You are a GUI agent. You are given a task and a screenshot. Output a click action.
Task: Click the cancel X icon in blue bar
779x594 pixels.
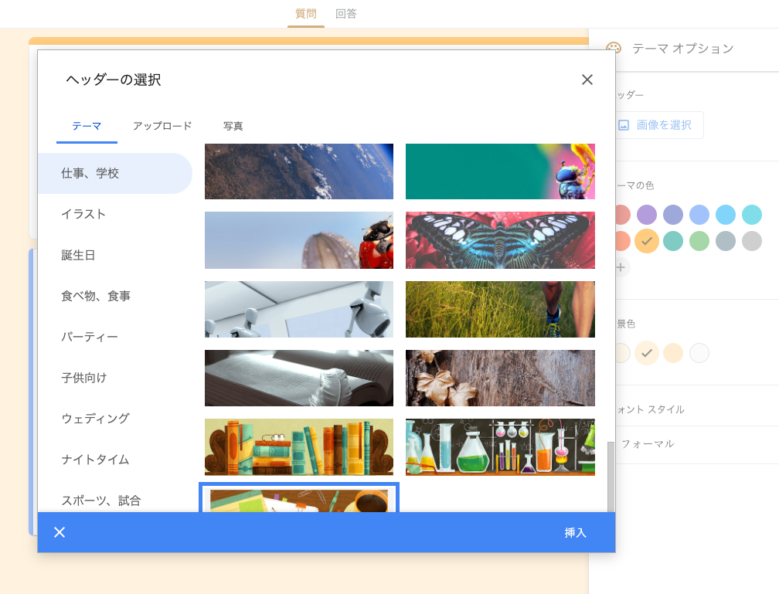pyautogui.click(x=60, y=532)
